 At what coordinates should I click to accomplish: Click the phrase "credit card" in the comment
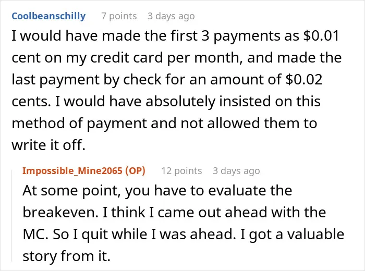(x=127, y=57)
